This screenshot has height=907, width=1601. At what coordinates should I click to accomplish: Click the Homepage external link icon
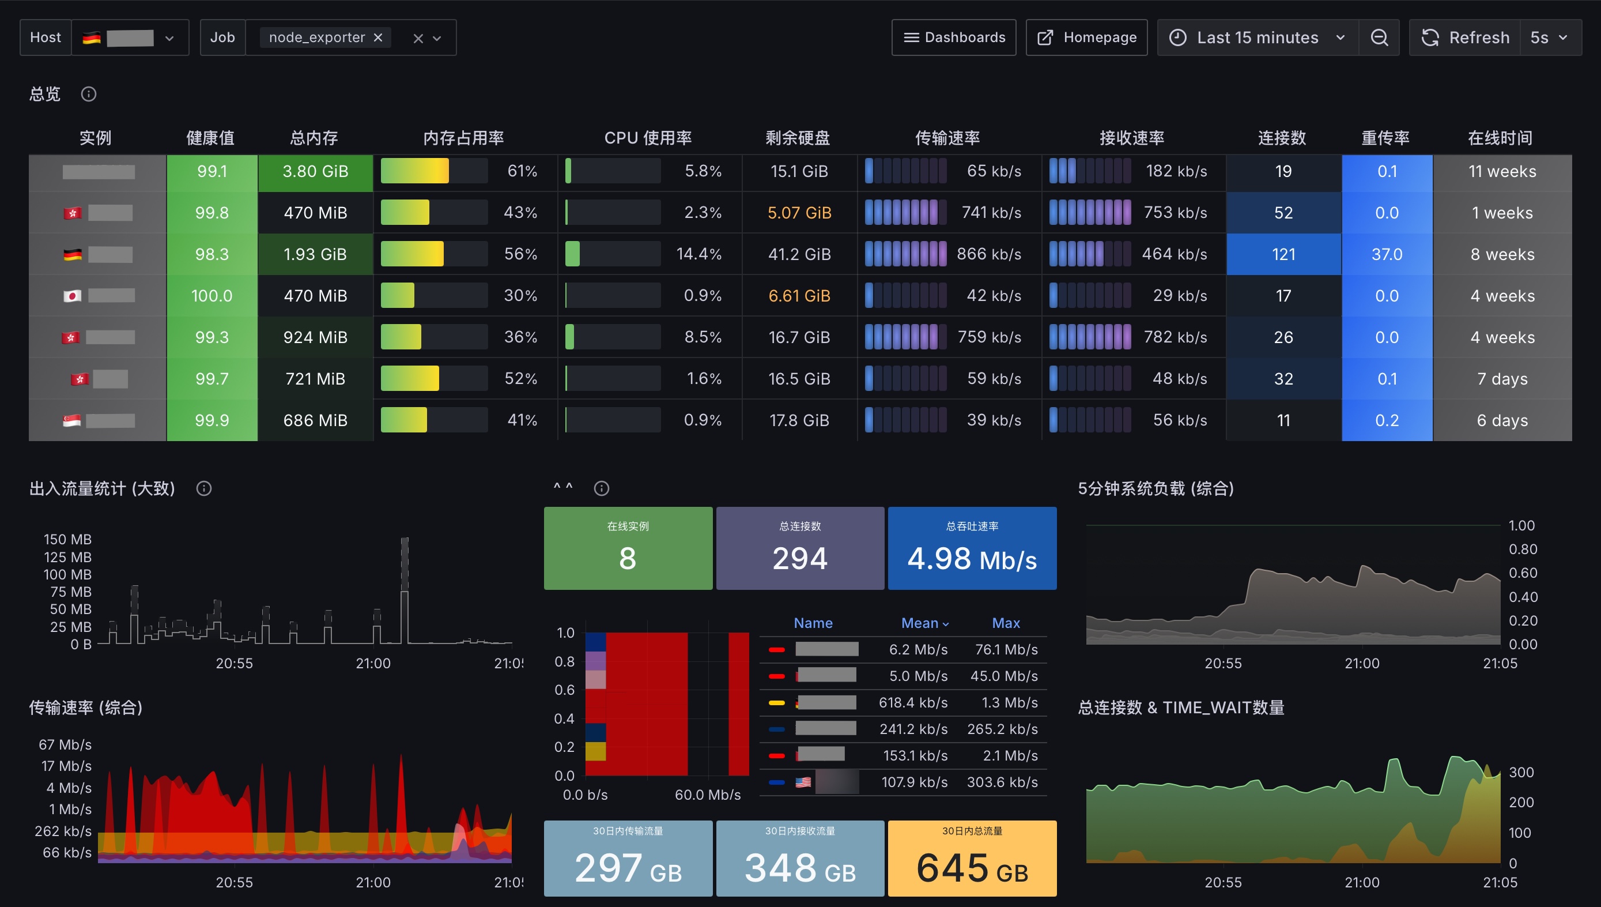pos(1045,37)
